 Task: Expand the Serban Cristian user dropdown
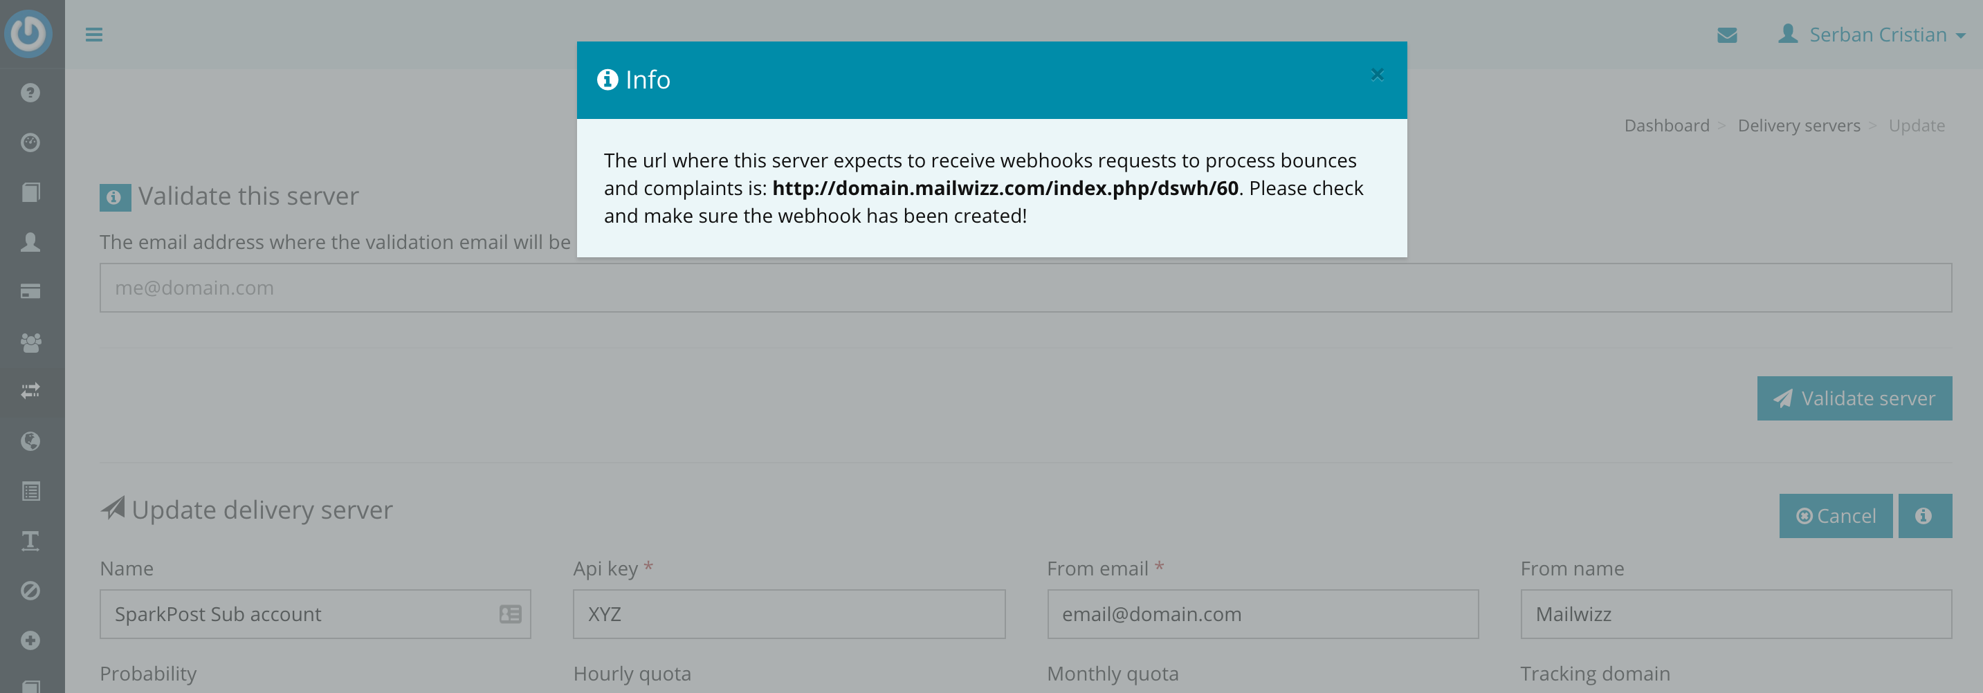click(1871, 35)
